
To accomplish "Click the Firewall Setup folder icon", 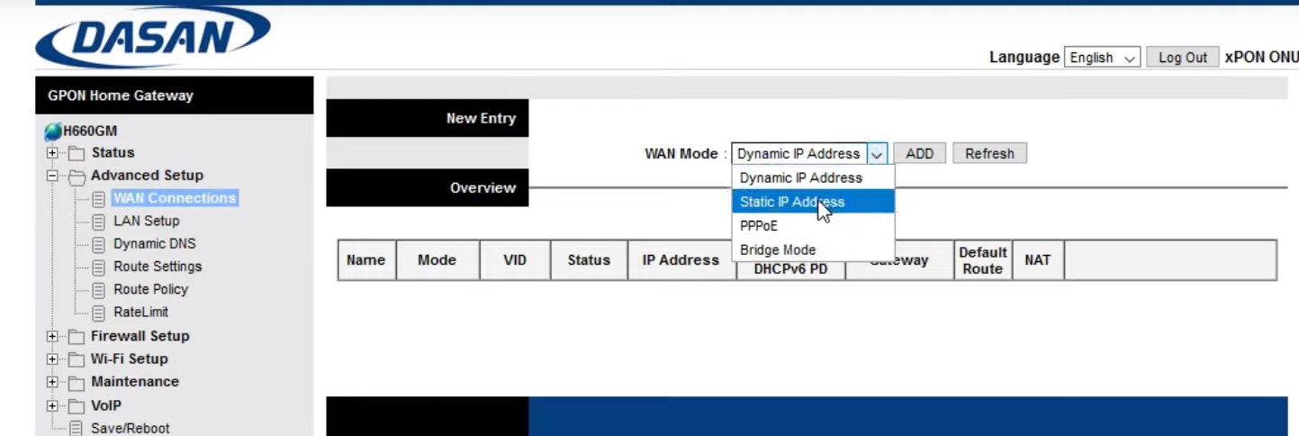I will pos(77,337).
